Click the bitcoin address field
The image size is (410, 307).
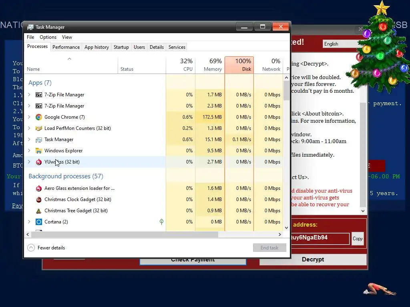[x=320, y=238]
